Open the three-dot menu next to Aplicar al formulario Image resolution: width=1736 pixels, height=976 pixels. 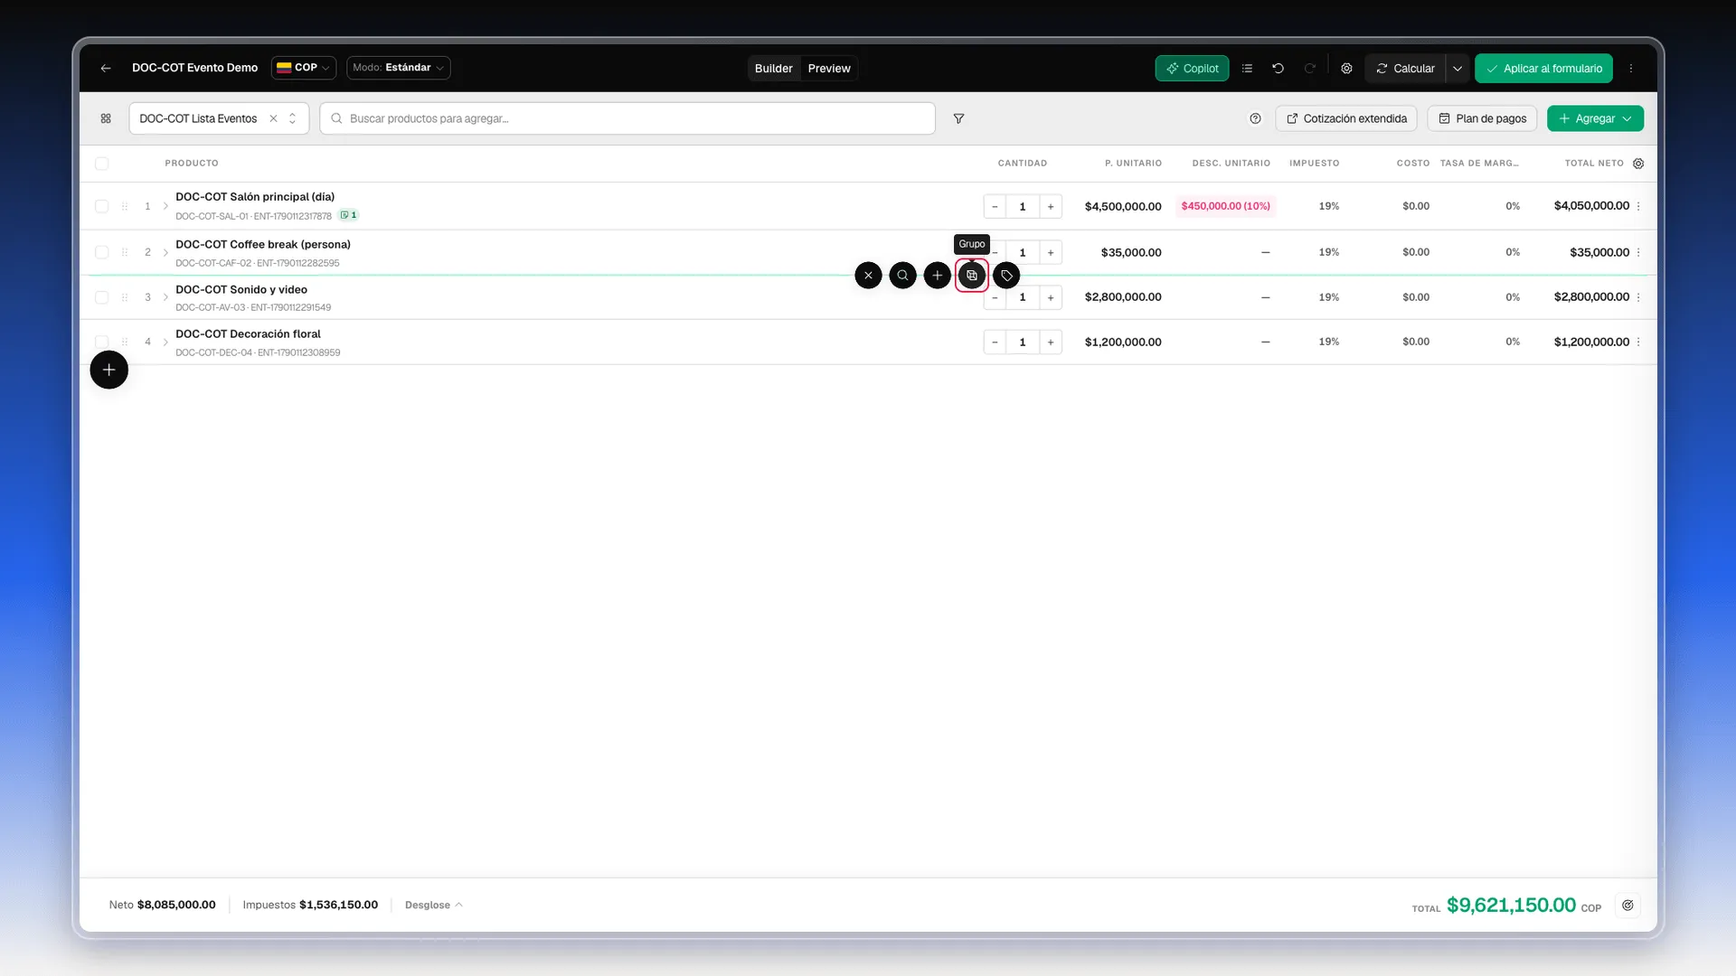point(1631,68)
